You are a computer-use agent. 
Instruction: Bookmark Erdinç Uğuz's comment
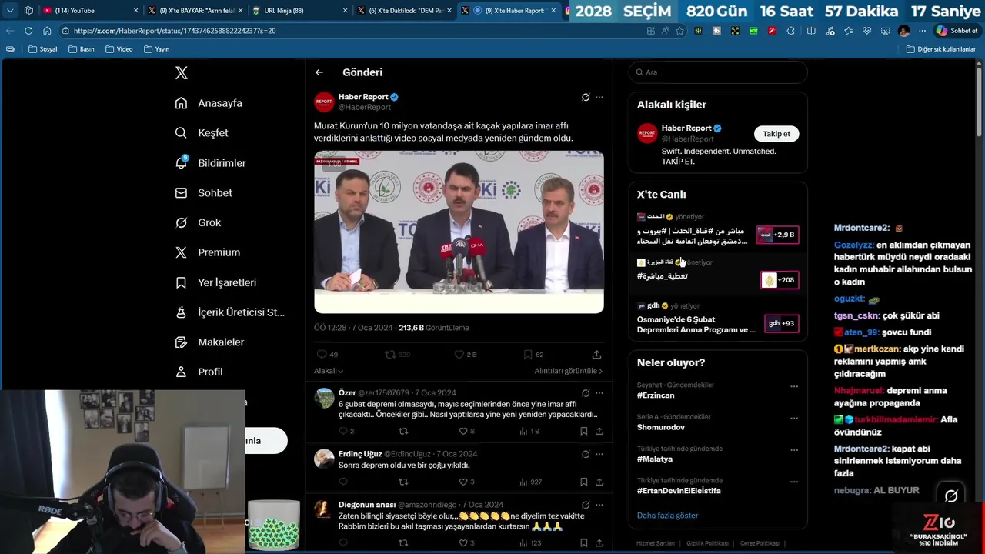(x=584, y=482)
